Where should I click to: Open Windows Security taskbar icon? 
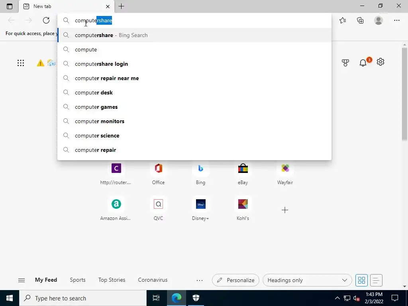click(196, 298)
